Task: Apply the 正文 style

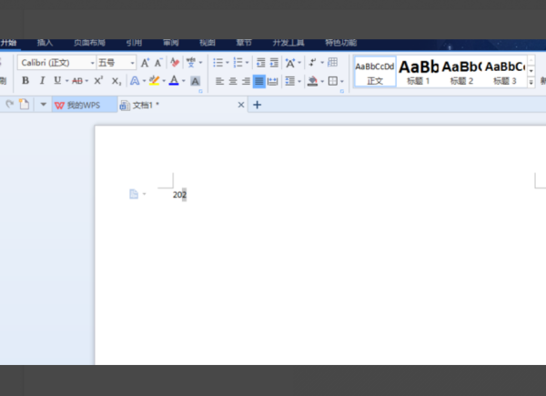Action: (374, 71)
